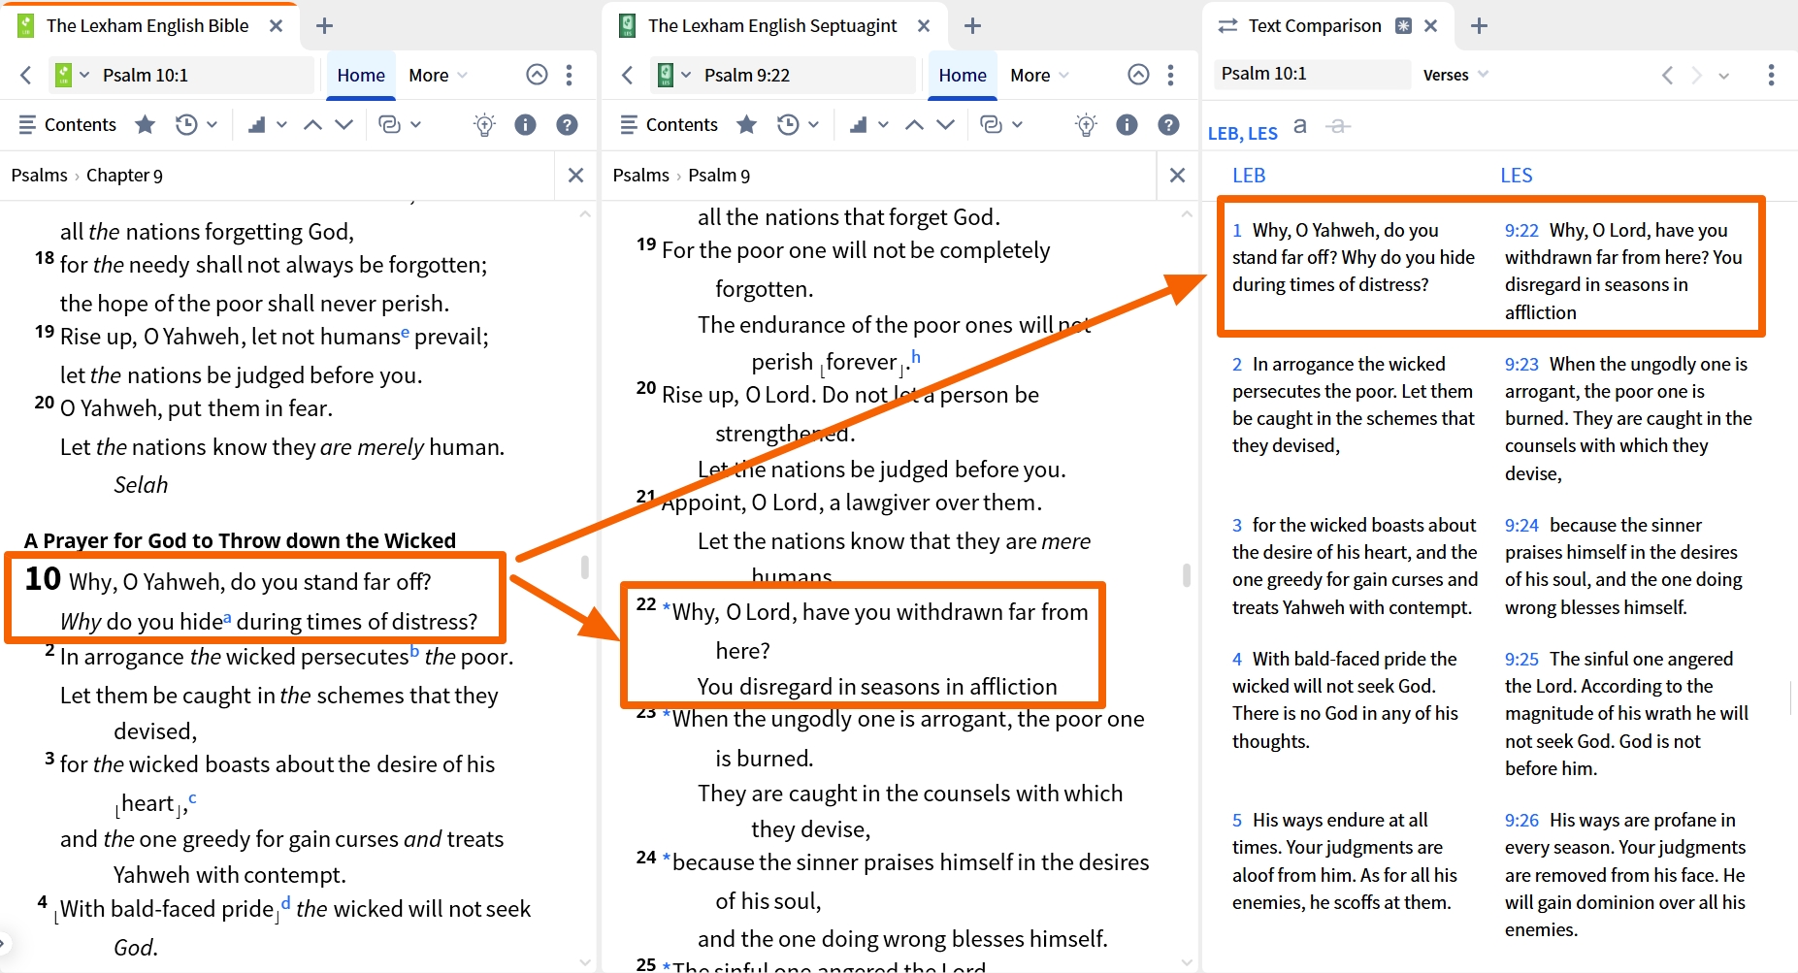Screen dimensions: 1798x973
Task: Show the history clock in the Septuagint panel
Action: tap(787, 124)
